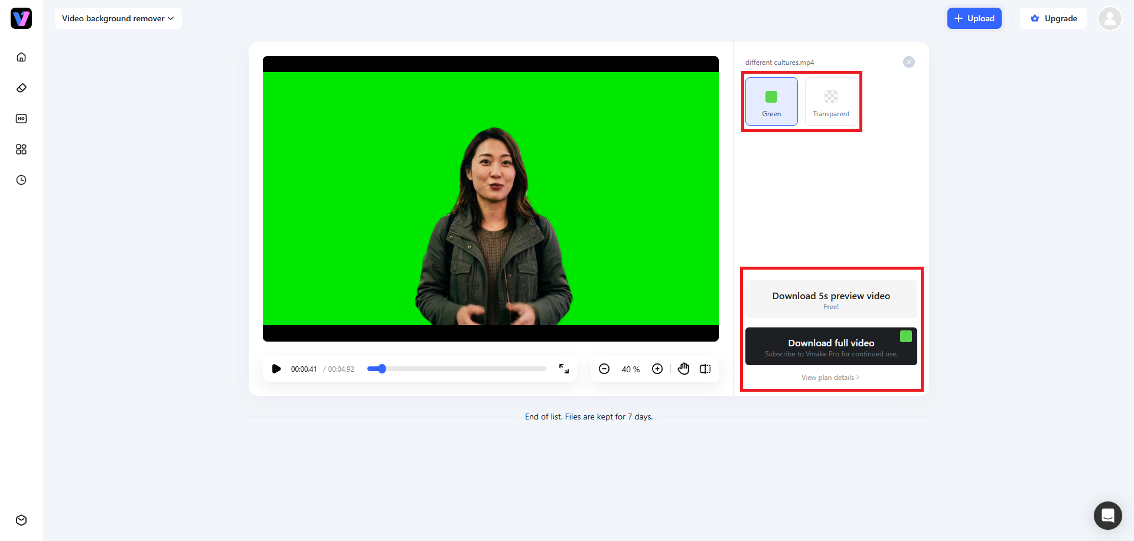Screen dimensions: 1134x541
Task: Toggle the before/after compare view
Action: [x=705, y=369]
